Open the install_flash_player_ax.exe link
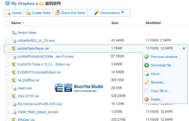 pos(38,112)
